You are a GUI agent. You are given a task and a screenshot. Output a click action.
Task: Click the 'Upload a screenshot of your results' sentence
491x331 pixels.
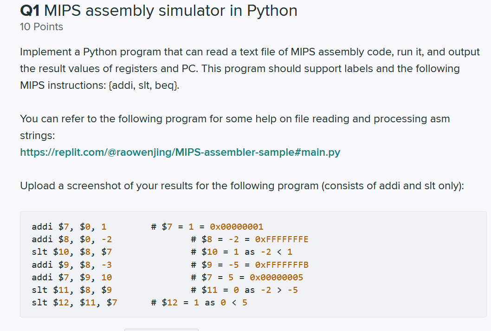242,186
